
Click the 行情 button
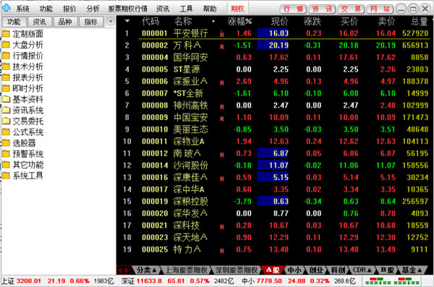click(x=293, y=9)
